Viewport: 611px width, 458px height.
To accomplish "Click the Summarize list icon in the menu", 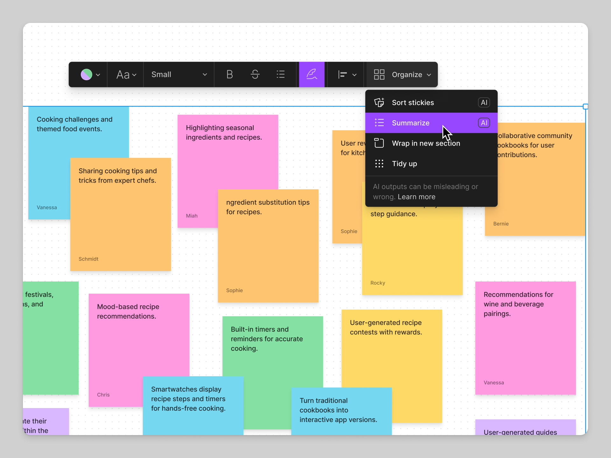I will pyautogui.click(x=379, y=123).
